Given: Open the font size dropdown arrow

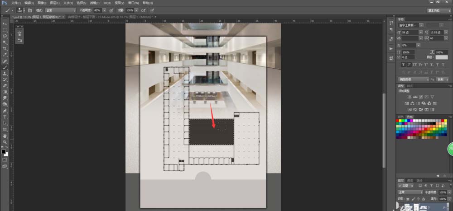Looking at the screenshot, I should point(421,33).
